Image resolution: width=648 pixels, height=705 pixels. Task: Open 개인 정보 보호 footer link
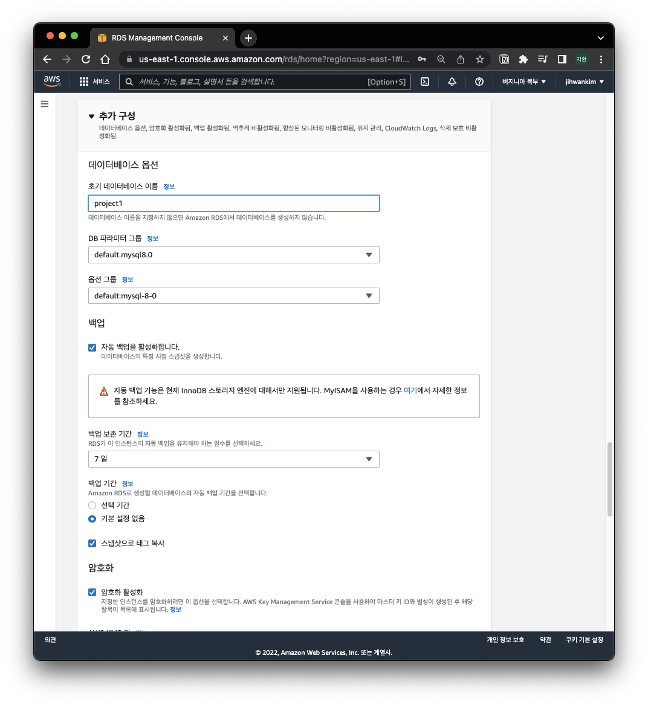(x=505, y=640)
